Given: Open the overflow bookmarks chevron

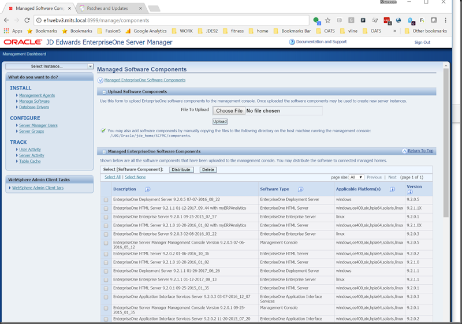Looking at the screenshot, I should (394, 31).
